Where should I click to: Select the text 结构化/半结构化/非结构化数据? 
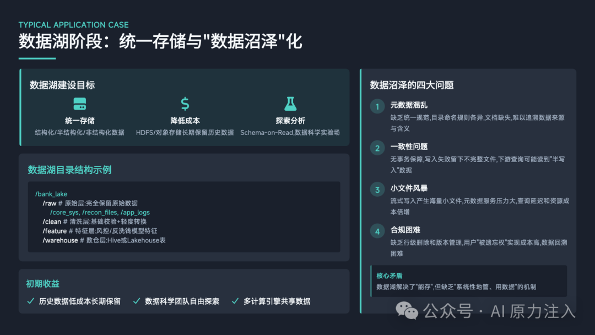(80, 132)
